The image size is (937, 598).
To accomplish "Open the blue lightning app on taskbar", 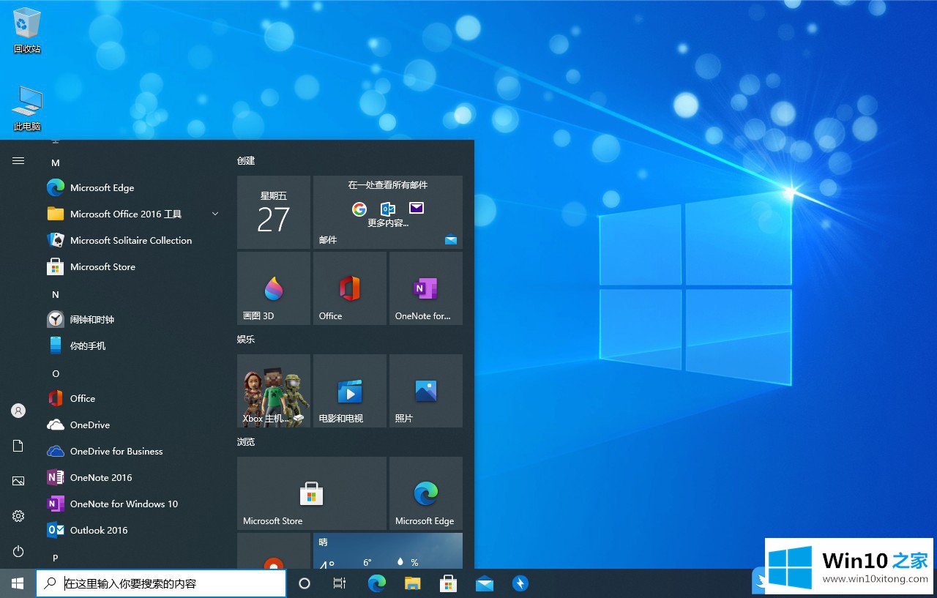I will [520, 583].
